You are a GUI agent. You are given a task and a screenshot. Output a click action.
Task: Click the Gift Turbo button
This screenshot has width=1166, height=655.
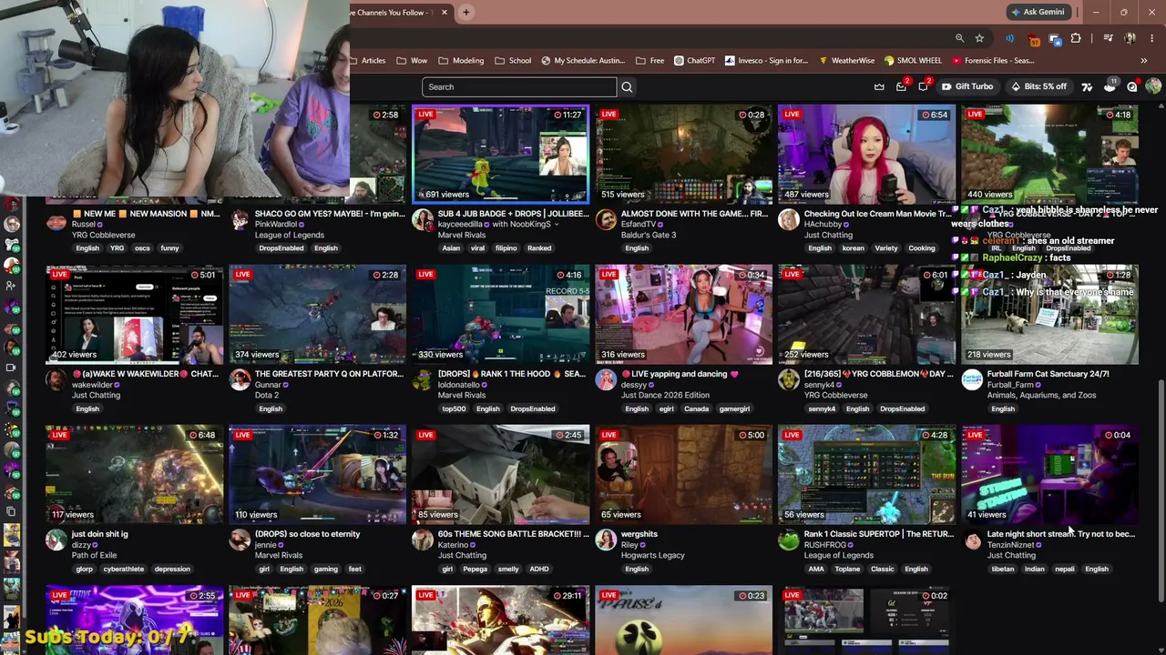point(967,86)
